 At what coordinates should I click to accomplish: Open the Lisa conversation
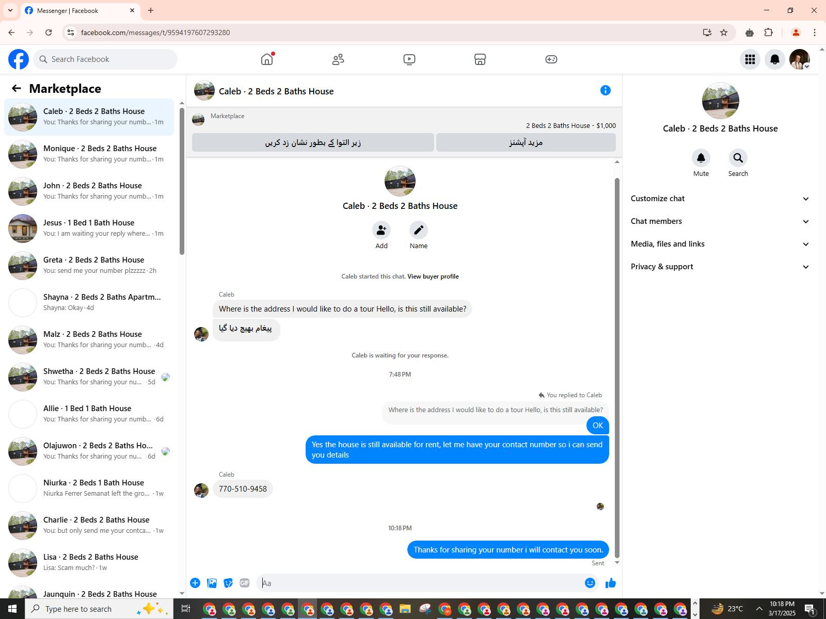coord(89,563)
